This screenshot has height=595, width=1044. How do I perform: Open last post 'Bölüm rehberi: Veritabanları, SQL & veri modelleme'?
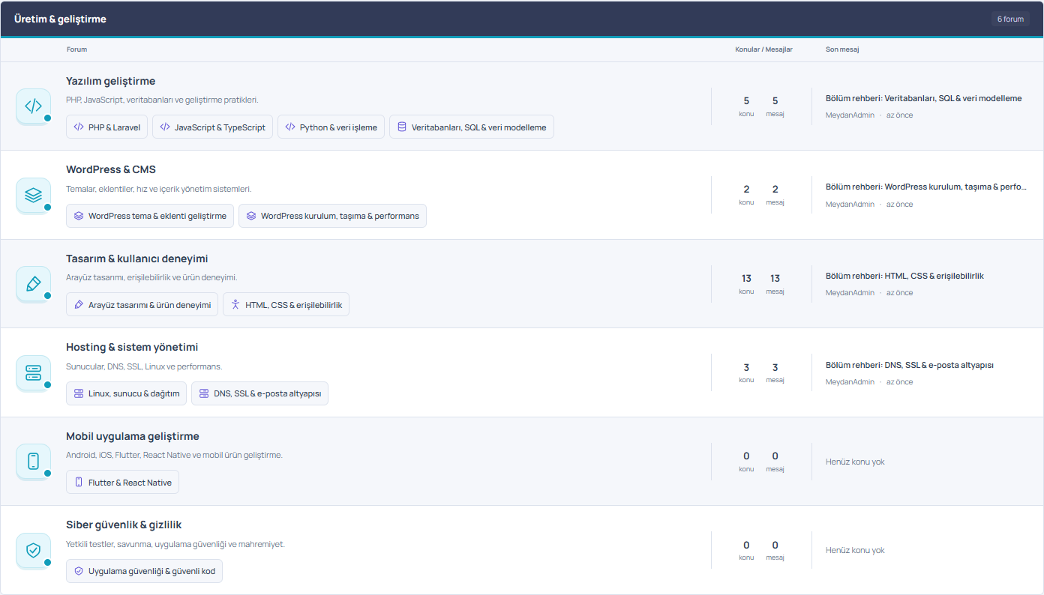923,98
